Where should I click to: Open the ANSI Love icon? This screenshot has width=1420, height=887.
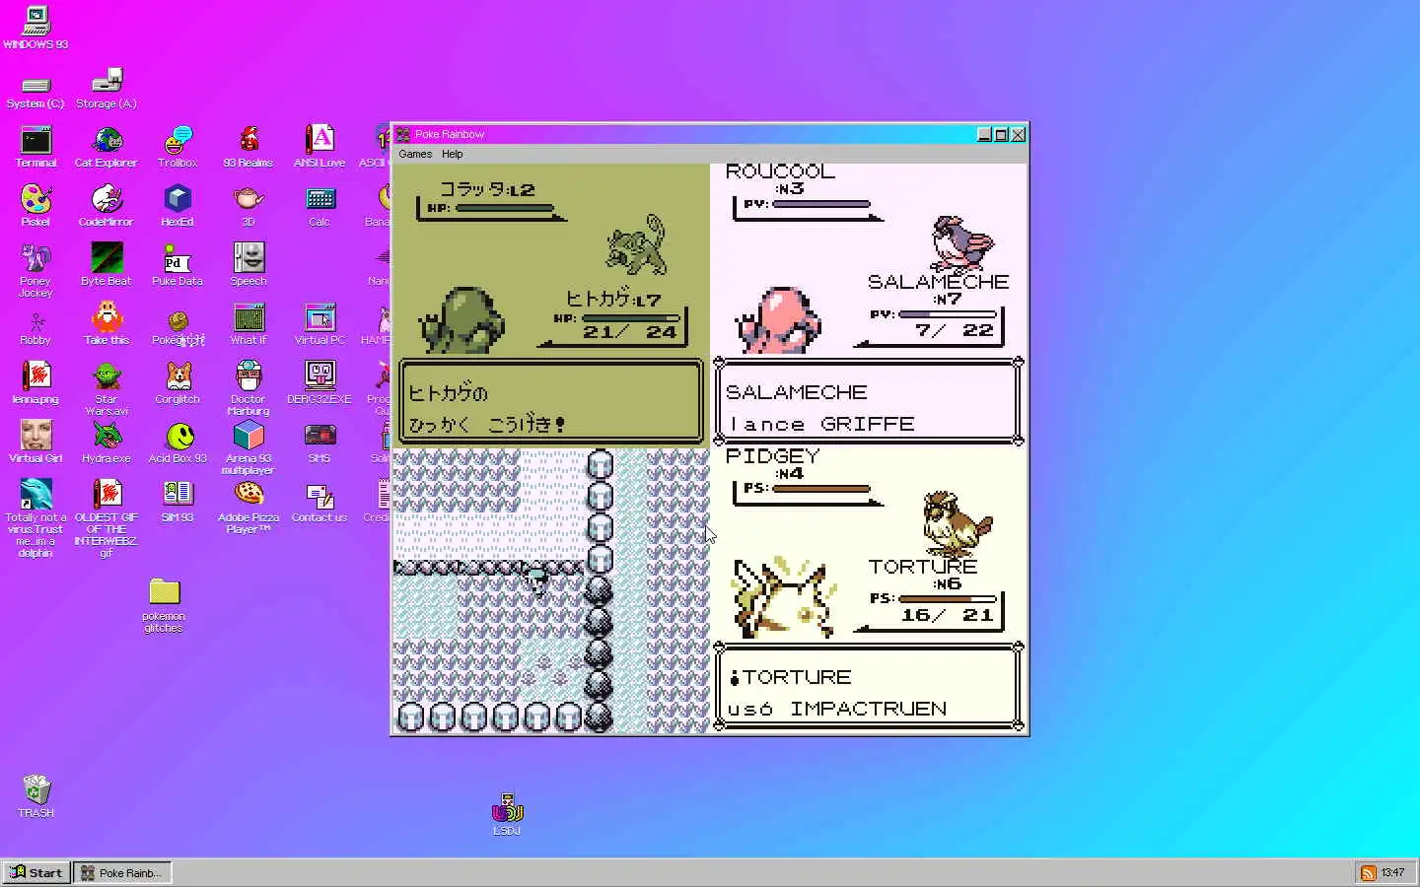coord(319,148)
